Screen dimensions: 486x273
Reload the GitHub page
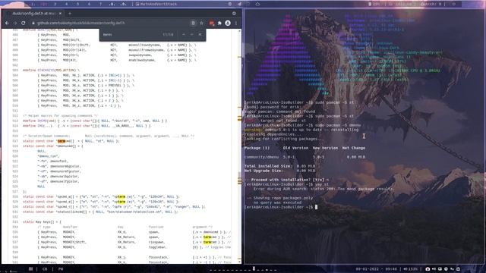point(24,24)
